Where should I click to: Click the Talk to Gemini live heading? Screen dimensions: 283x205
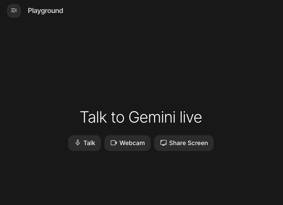click(x=141, y=117)
